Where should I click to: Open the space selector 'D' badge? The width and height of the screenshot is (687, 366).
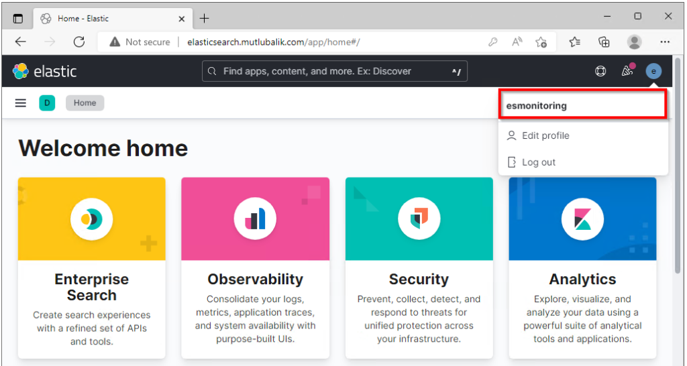tap(47, 103)
